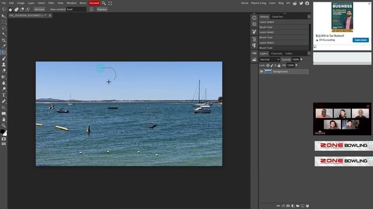Select the Eyedropper tool

point(3,46)
